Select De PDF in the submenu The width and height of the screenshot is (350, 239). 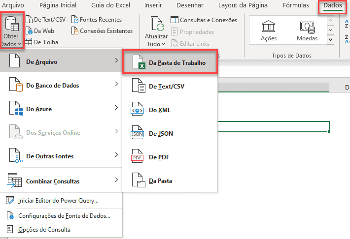click(x=170, y=156)
